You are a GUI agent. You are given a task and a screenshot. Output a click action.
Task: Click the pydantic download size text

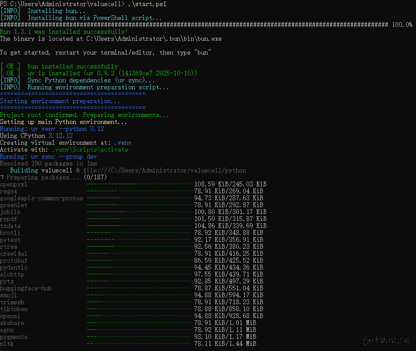(x=228, y=268)
